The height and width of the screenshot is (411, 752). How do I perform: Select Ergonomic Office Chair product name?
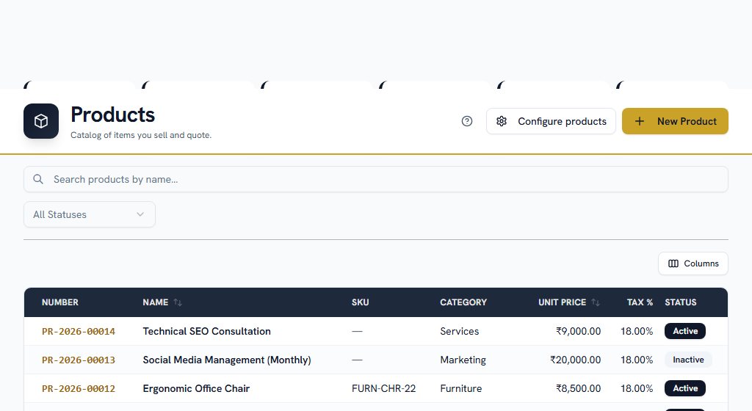click(196, 388)
